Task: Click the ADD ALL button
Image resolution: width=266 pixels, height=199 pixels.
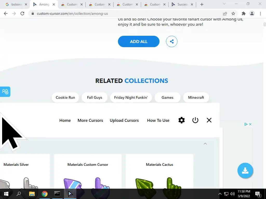Action: click(139, 41)
